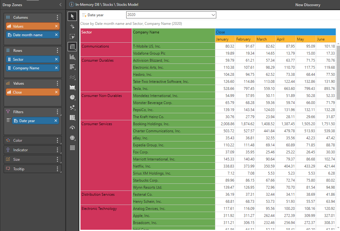Image resolution: width=340 pixels, height=231 pixels.
Task: Select the add-selection cursor tool
Action: [x=72, y=26]
